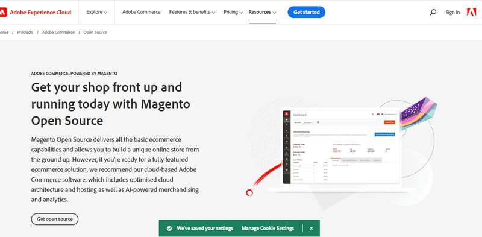Click the Adobe Experience Cloud logo icon

[3, 12]
